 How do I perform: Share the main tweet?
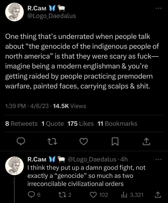[146, 142]
